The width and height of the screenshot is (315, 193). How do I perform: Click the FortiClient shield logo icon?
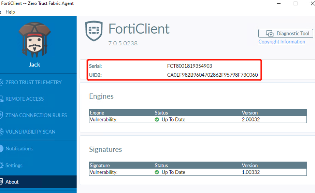94,30
